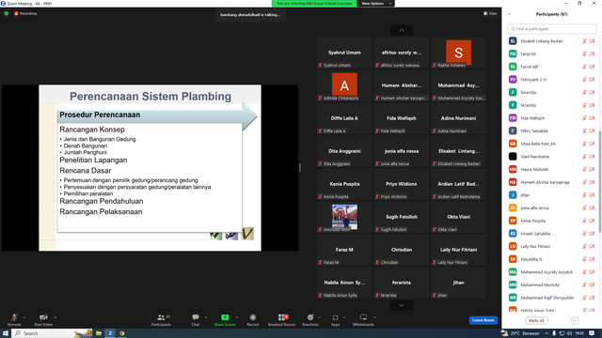Viewport: 602px width, 338px height.
Task: Open the Chat icon
Action: point(196,317)
